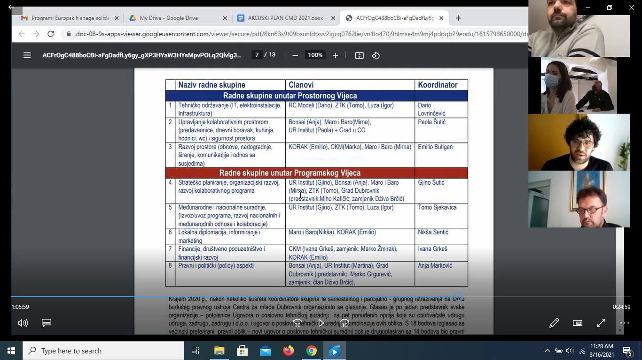Image resolution: width=642 pixels, height=360 pixels.
Task: Click the PDF scrollbar down arrow
Action: [x=620, y=330]
